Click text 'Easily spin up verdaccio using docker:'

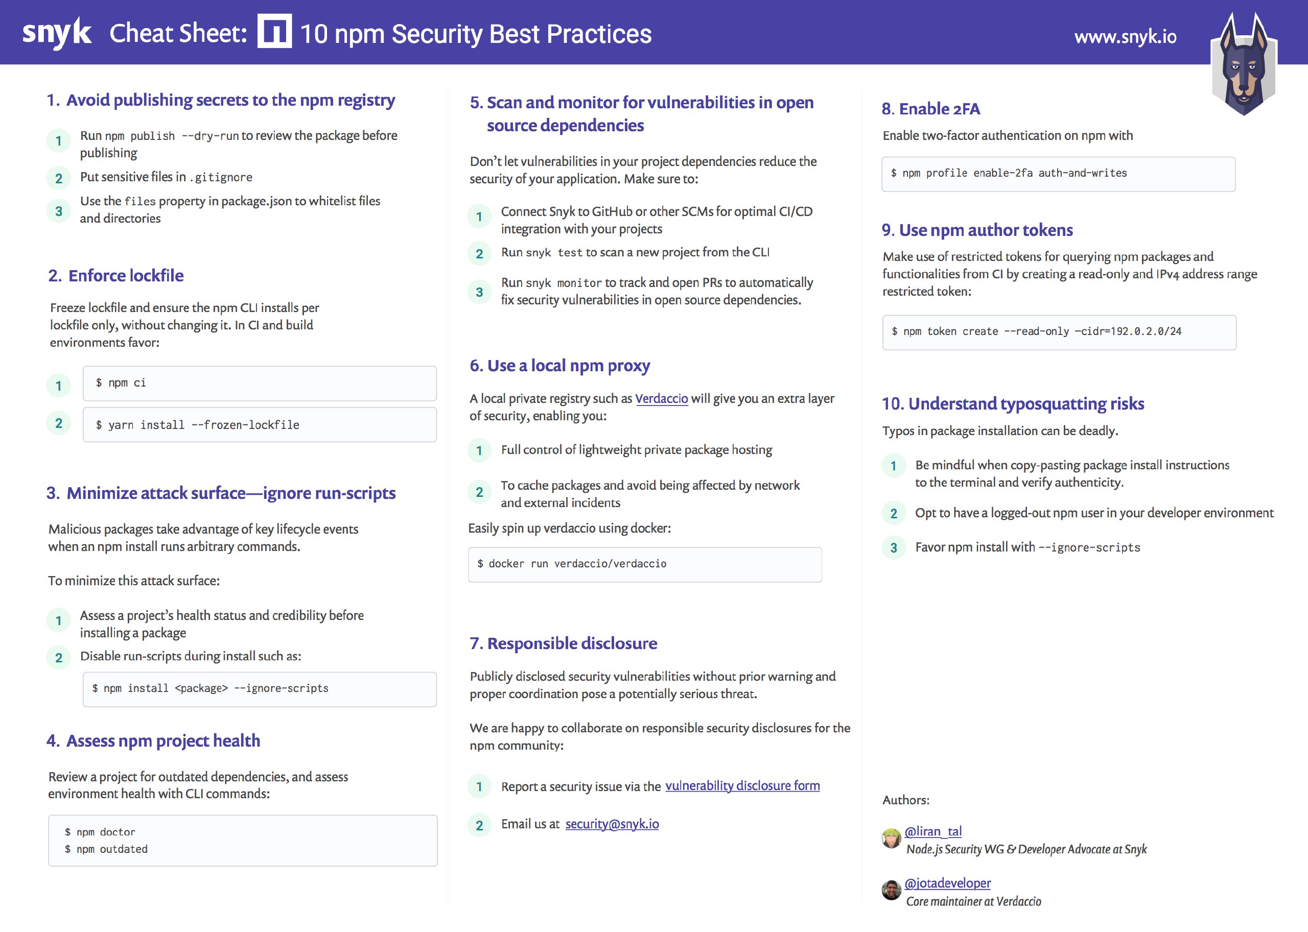coord(570,528)
